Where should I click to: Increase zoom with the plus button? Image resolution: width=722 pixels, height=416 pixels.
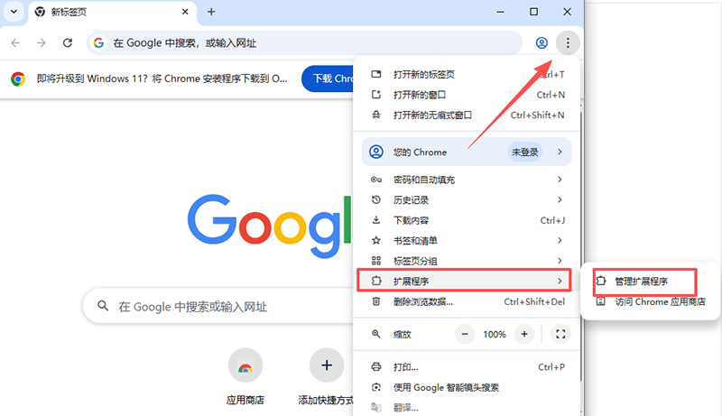524,334
